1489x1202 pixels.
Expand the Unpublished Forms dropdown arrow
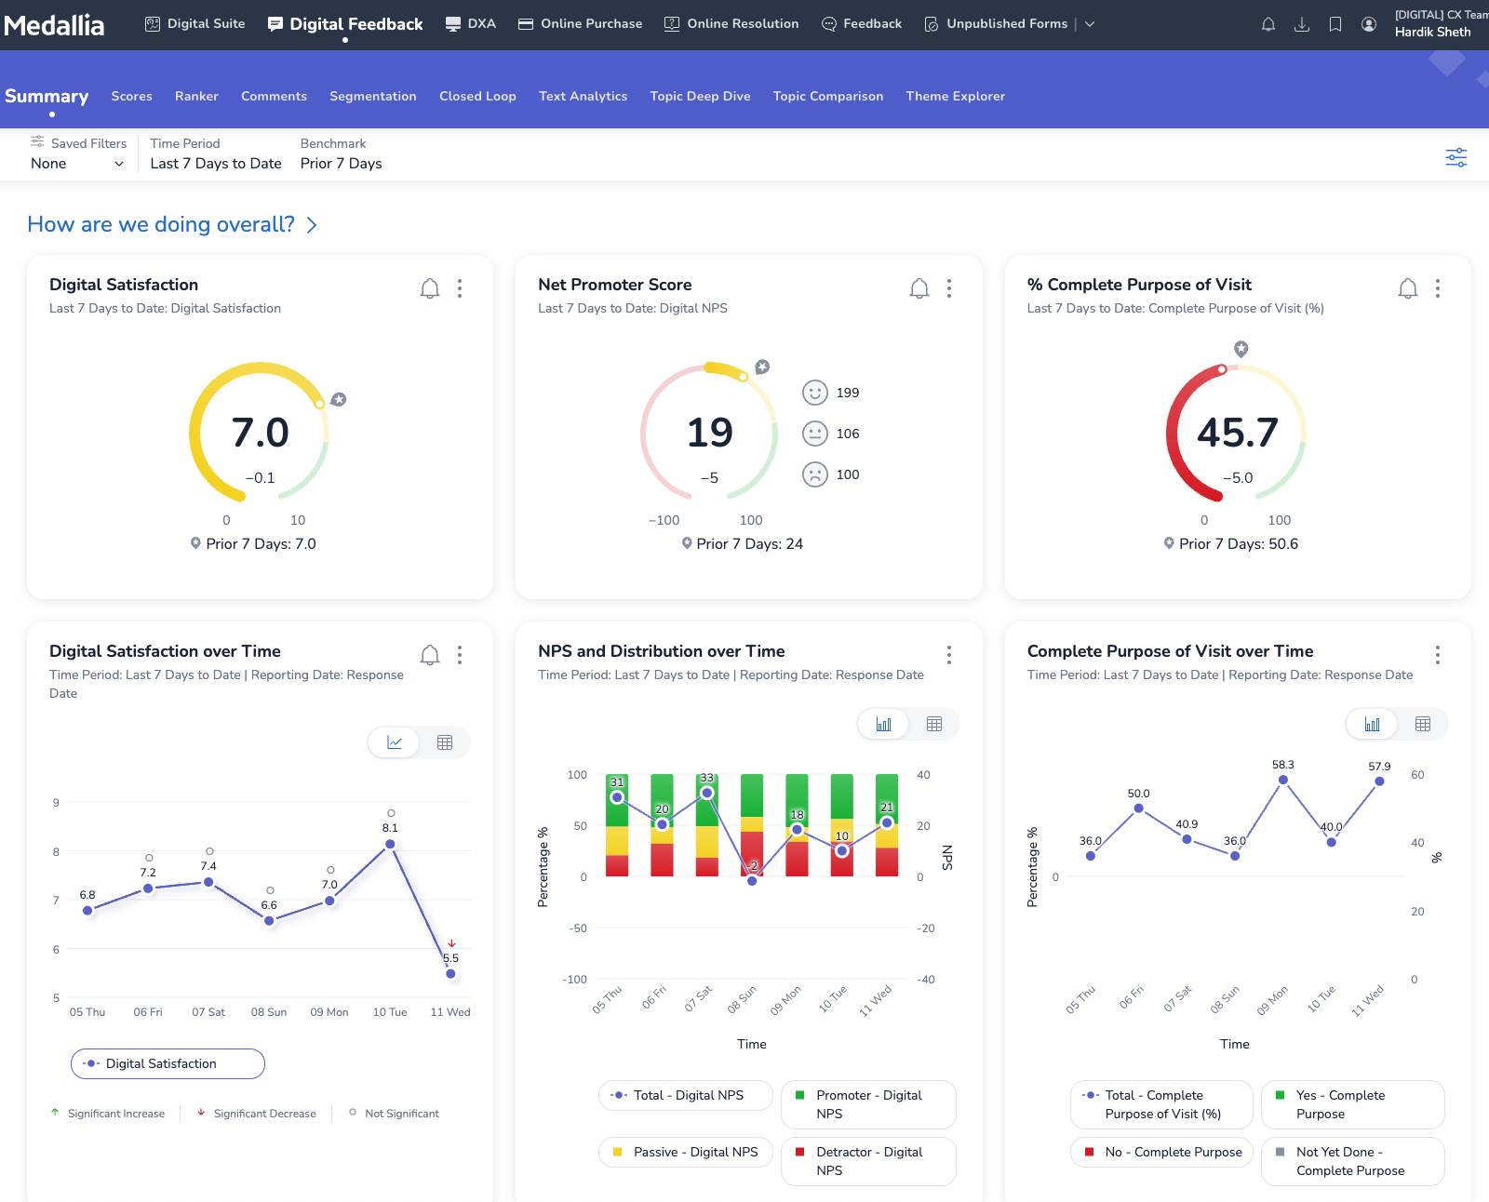point(1090,24)
